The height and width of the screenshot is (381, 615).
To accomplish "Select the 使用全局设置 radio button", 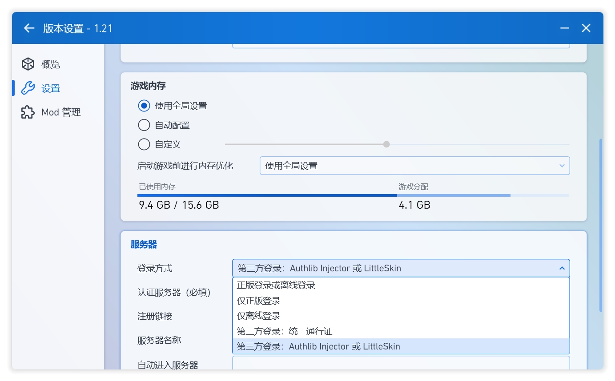I will pyautogui.click(x=144, y=106).
